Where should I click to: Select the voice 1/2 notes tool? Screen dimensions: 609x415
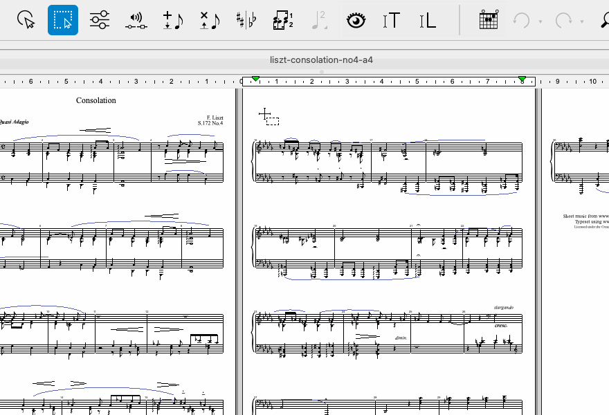click(282, 20)
